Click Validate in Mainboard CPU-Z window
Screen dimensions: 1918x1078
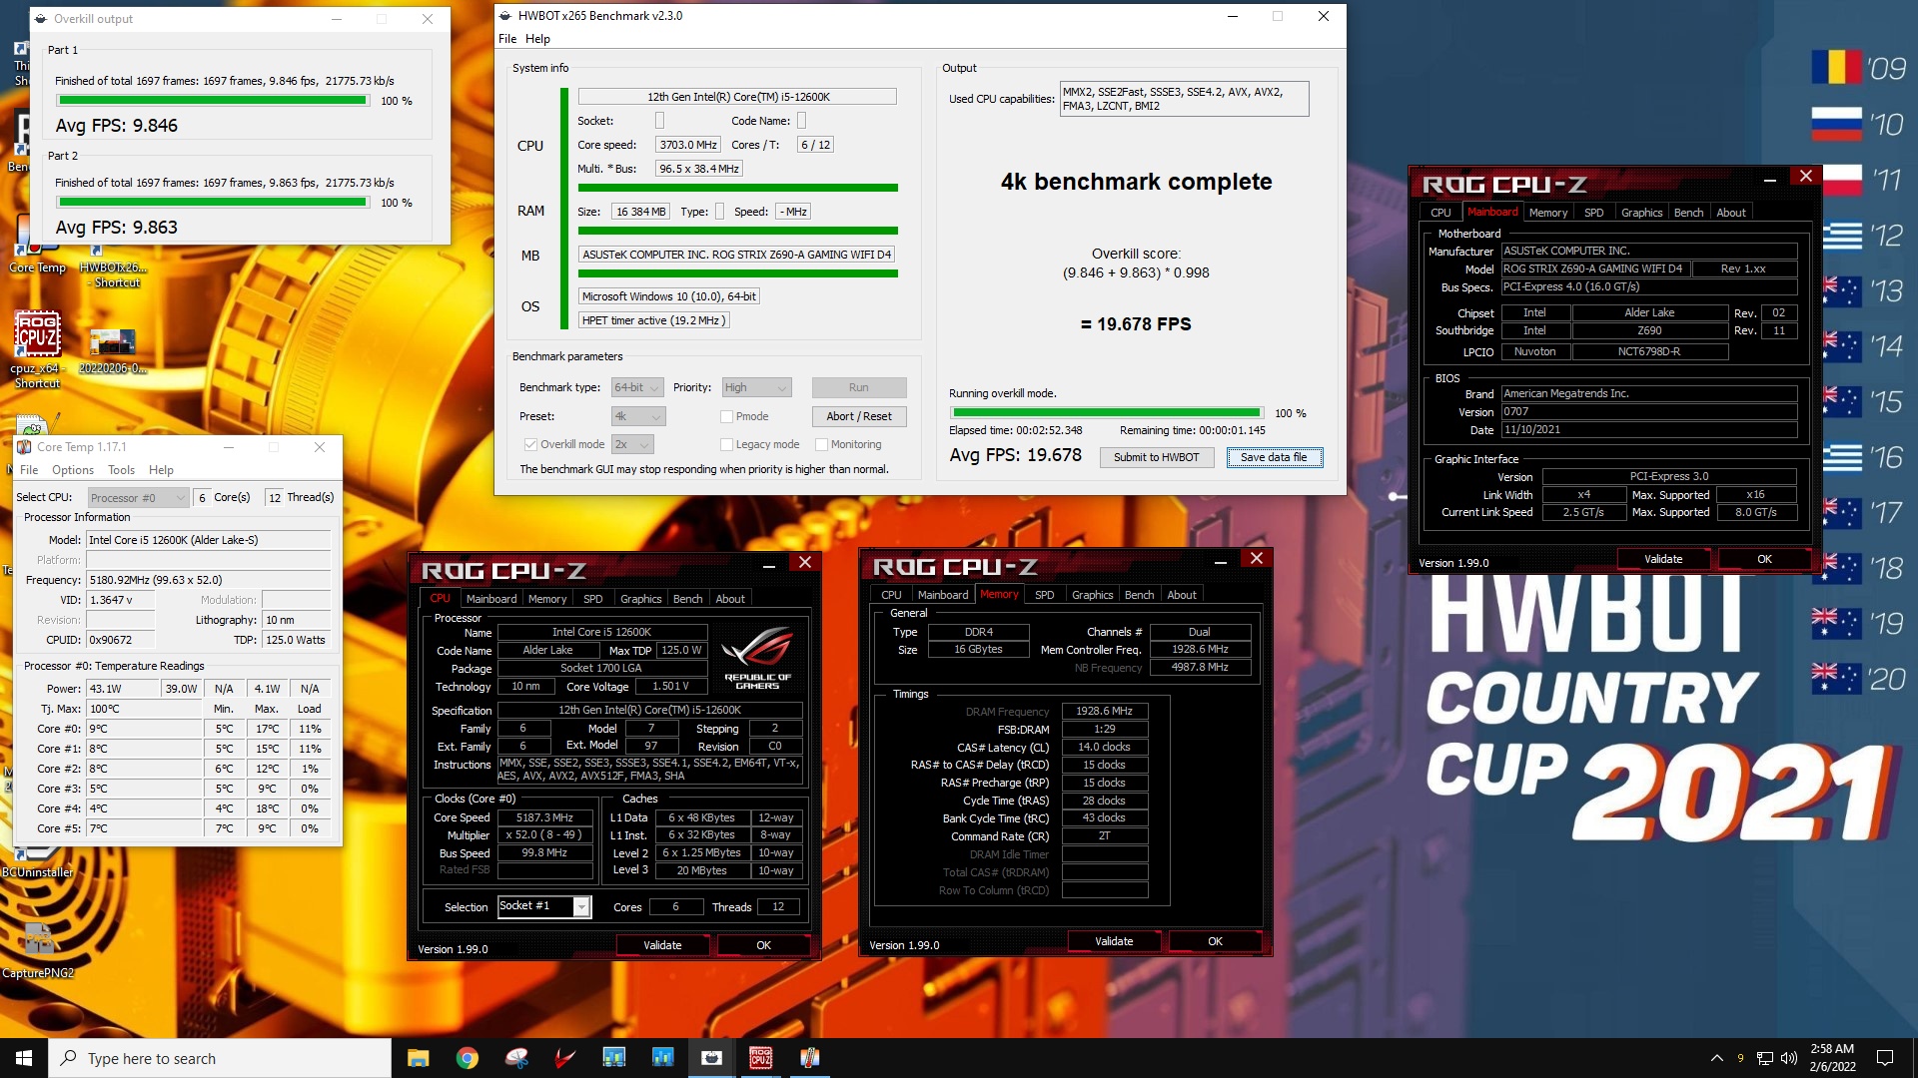[1662, 559]
